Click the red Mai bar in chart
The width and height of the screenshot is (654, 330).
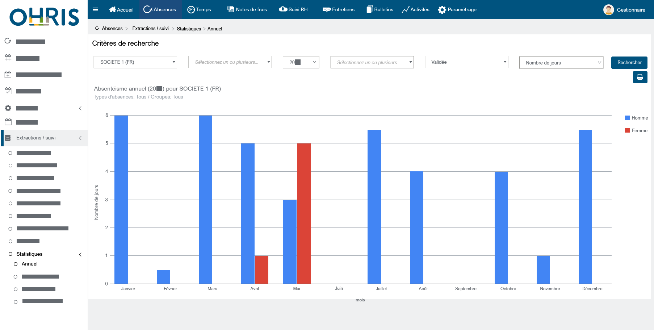(304, 213)
